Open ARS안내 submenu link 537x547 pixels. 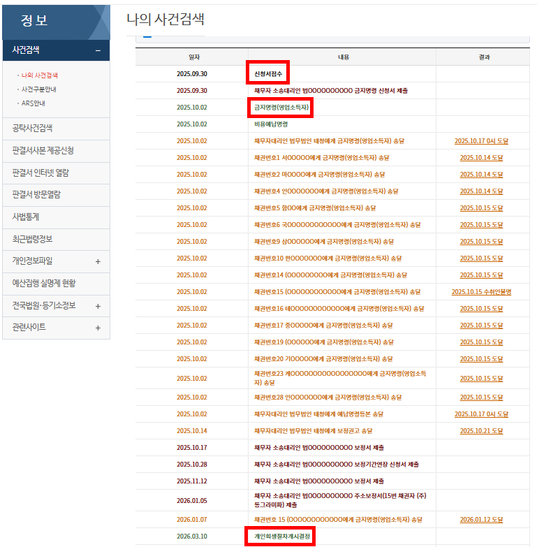point(33,103)
